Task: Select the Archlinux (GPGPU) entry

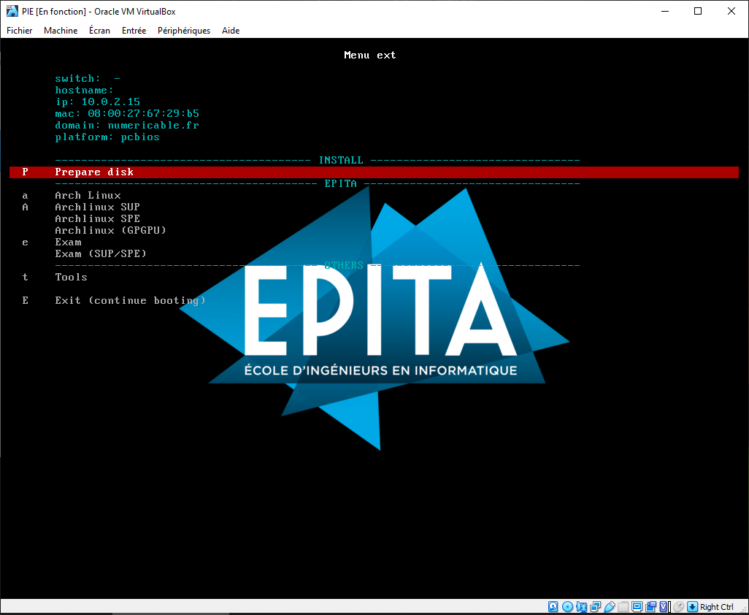Action: 111,230
